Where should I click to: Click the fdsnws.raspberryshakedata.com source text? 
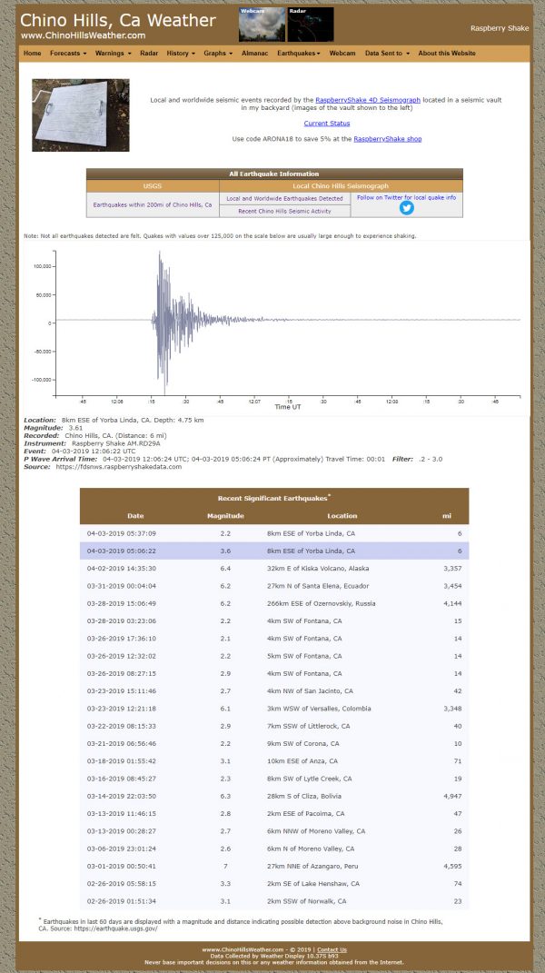point(117,467)
